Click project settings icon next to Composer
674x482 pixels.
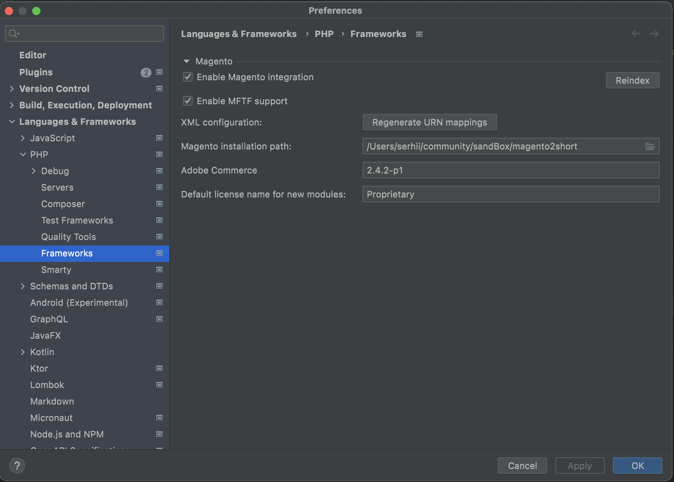pos(159,204)
